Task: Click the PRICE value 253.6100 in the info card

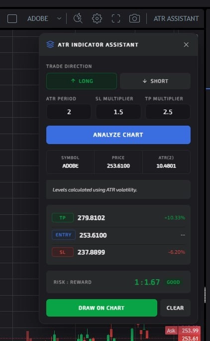Action: tap(118, 166)
